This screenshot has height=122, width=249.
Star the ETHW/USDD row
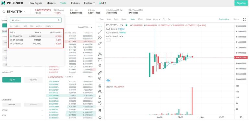point(11,40)
